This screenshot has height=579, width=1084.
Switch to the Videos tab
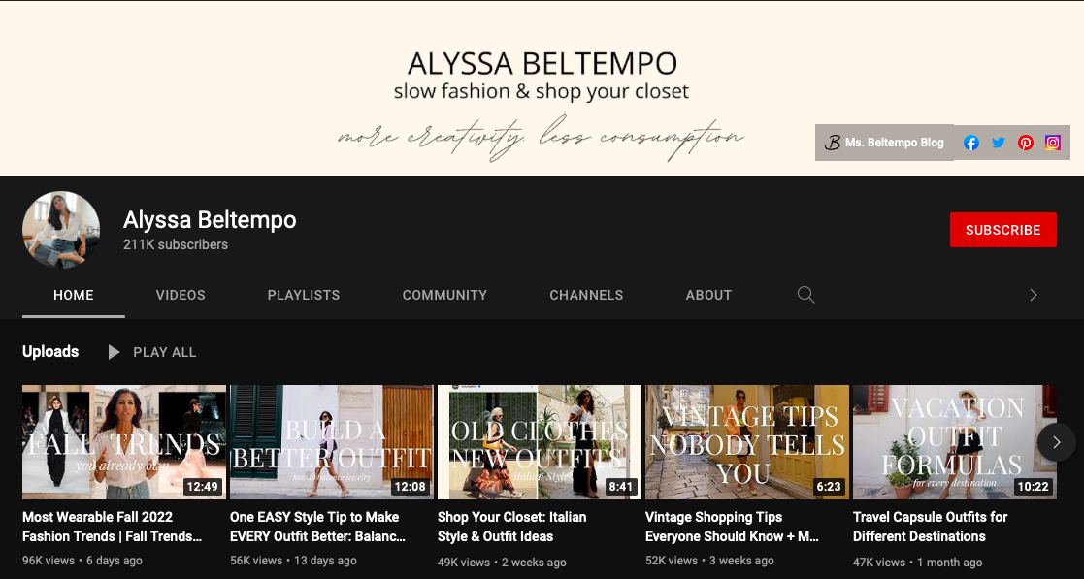point(181,295)
